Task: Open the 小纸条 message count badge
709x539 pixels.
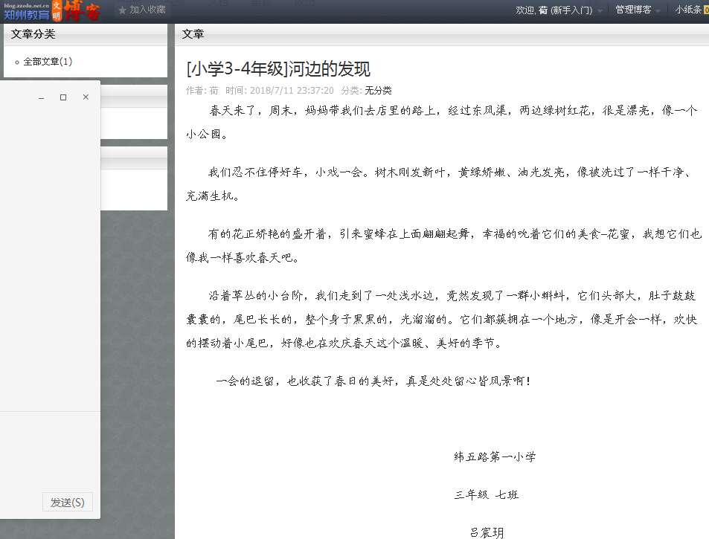Action: [x=705, y=10]
